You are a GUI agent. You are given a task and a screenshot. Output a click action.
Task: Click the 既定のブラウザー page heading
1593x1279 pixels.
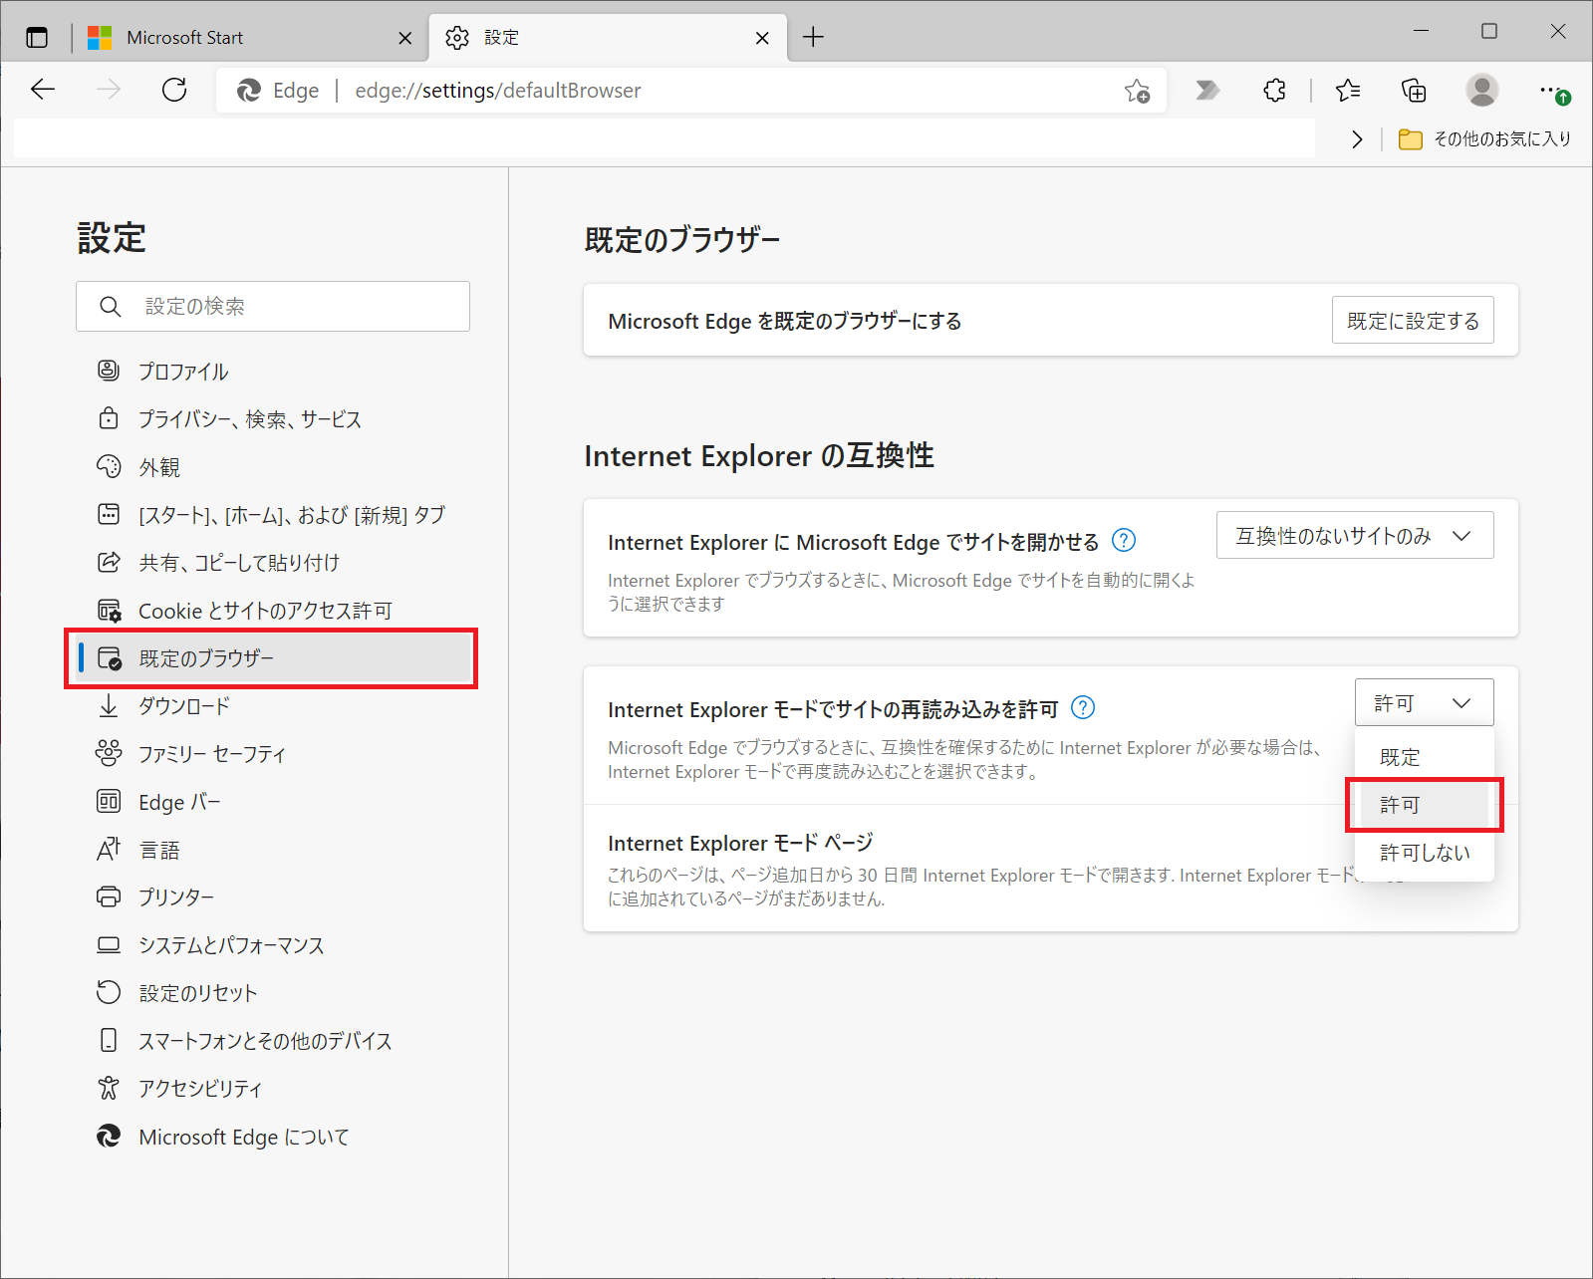[682, 240]
